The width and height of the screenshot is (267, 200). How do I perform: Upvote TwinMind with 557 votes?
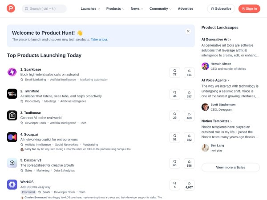pos(189,94)
